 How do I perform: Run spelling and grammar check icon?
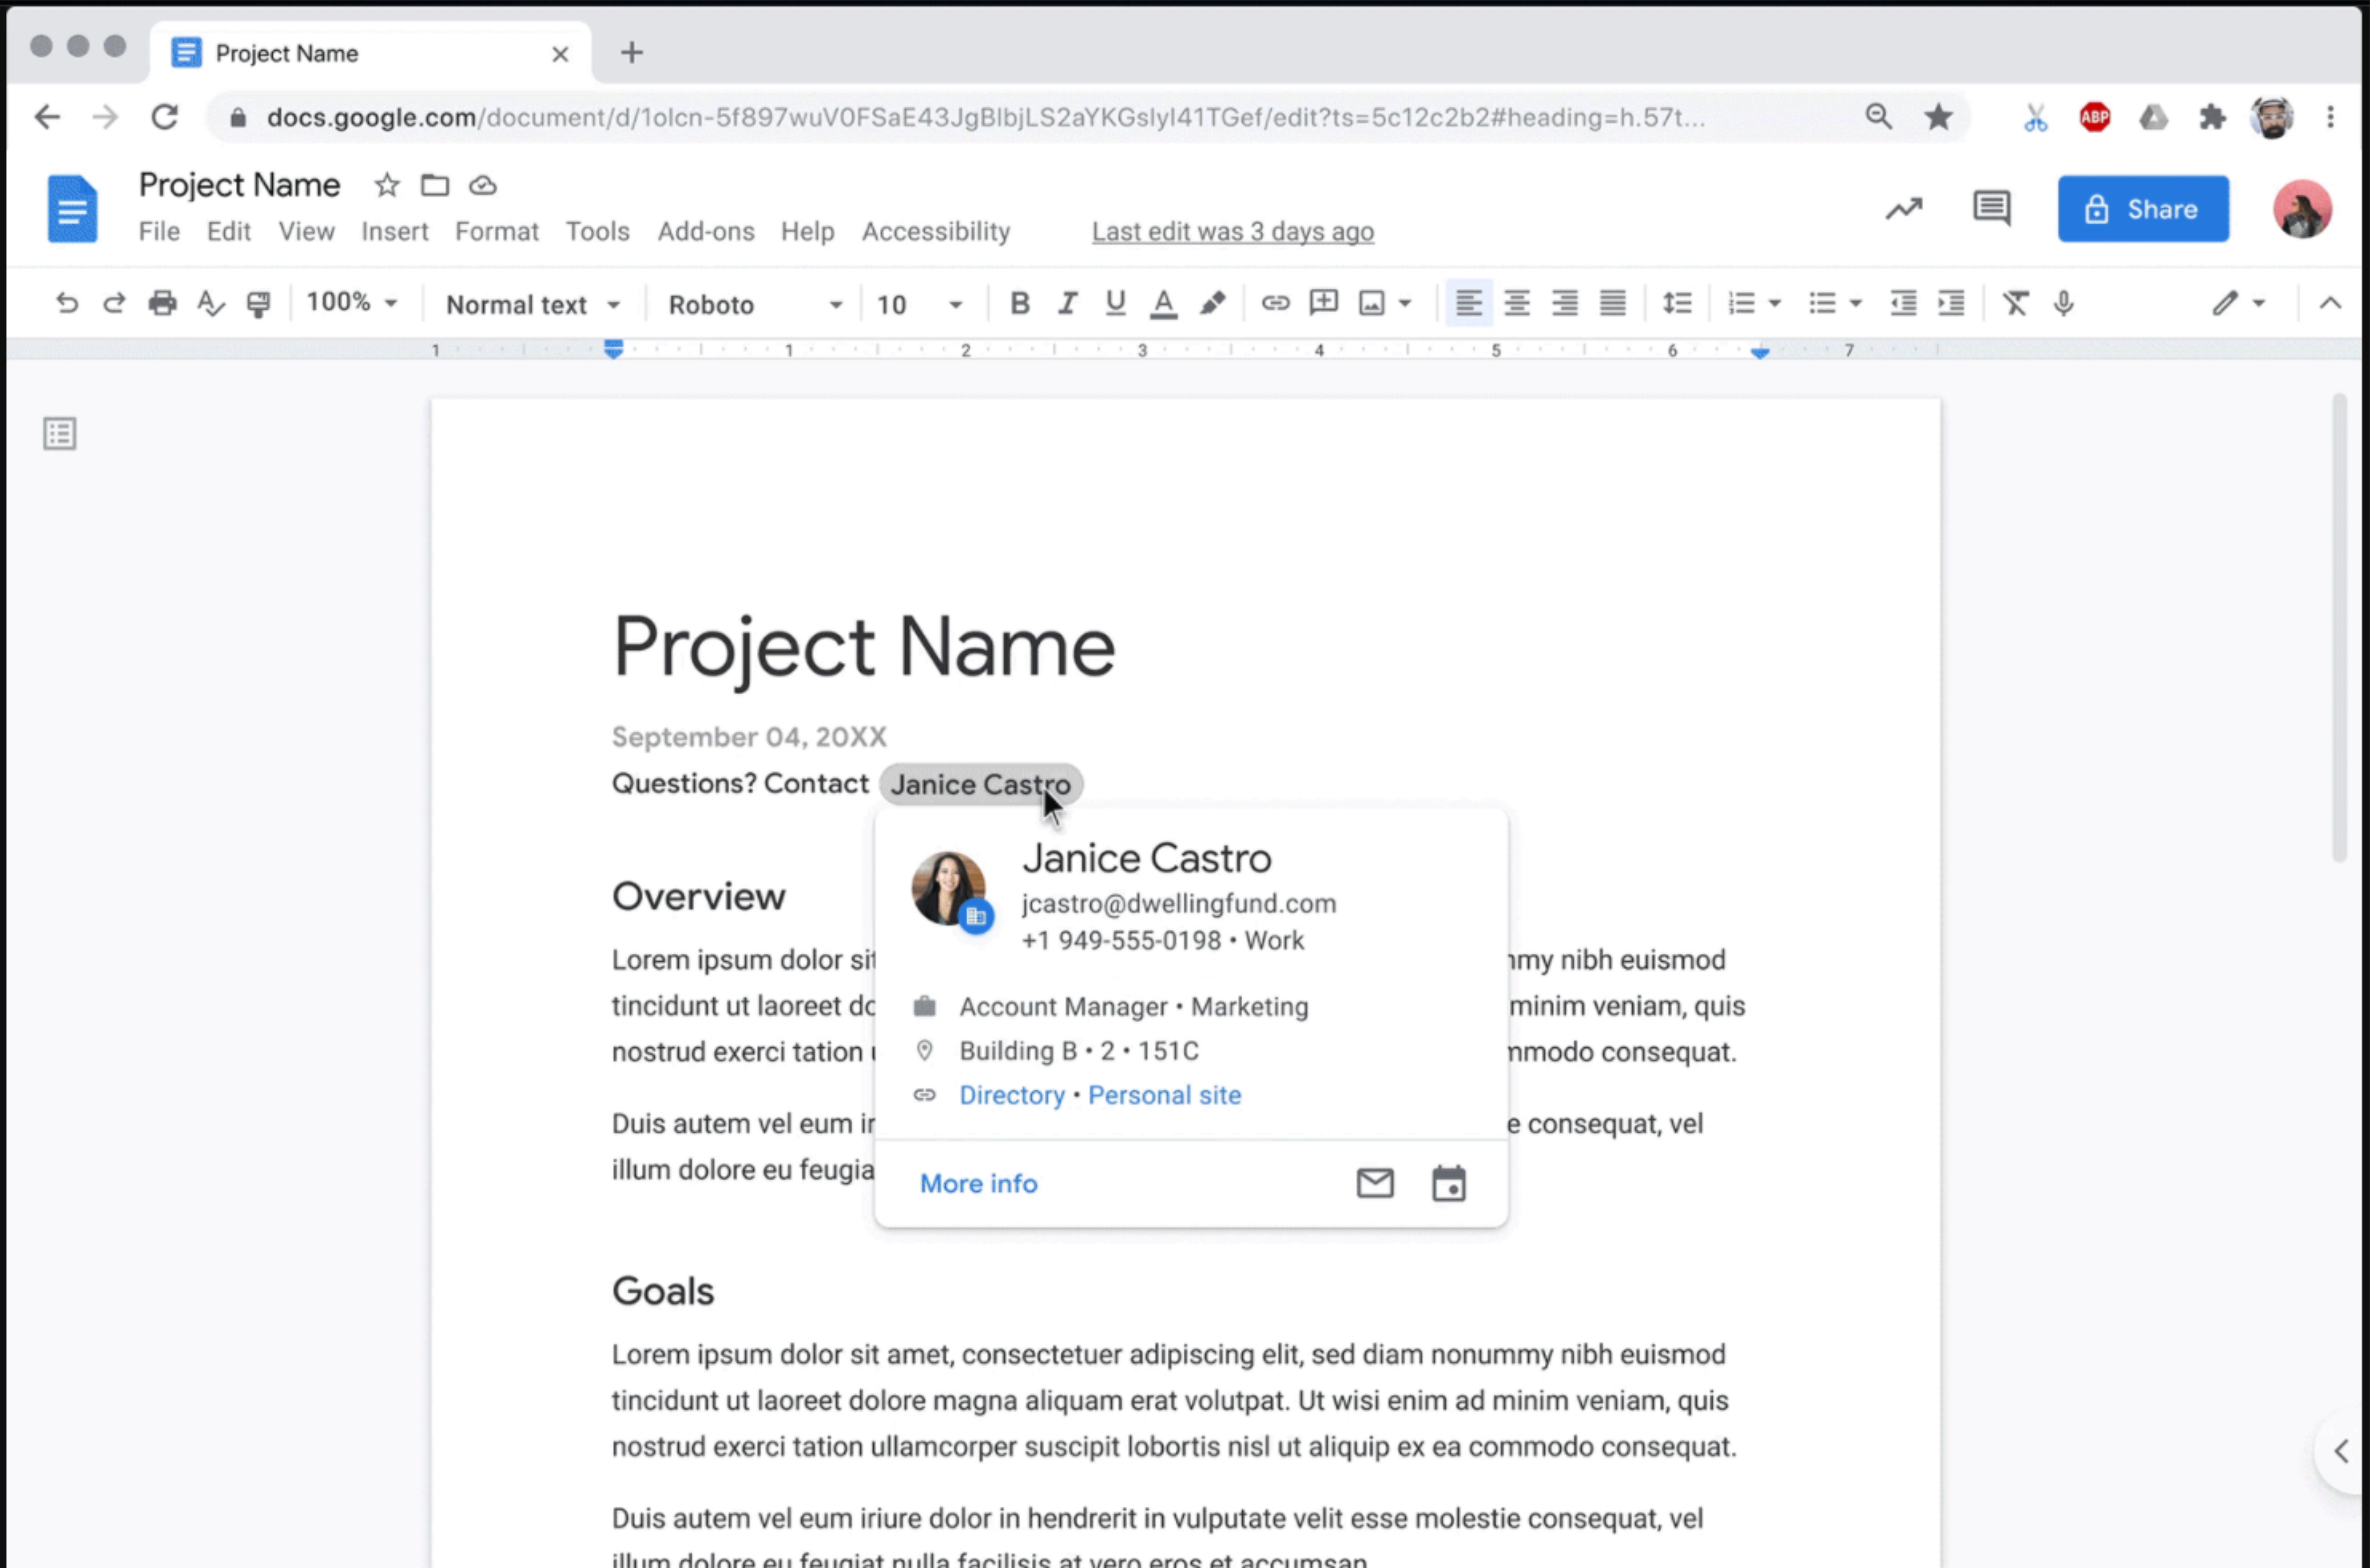pyautogui.click(x=210, y=303)
